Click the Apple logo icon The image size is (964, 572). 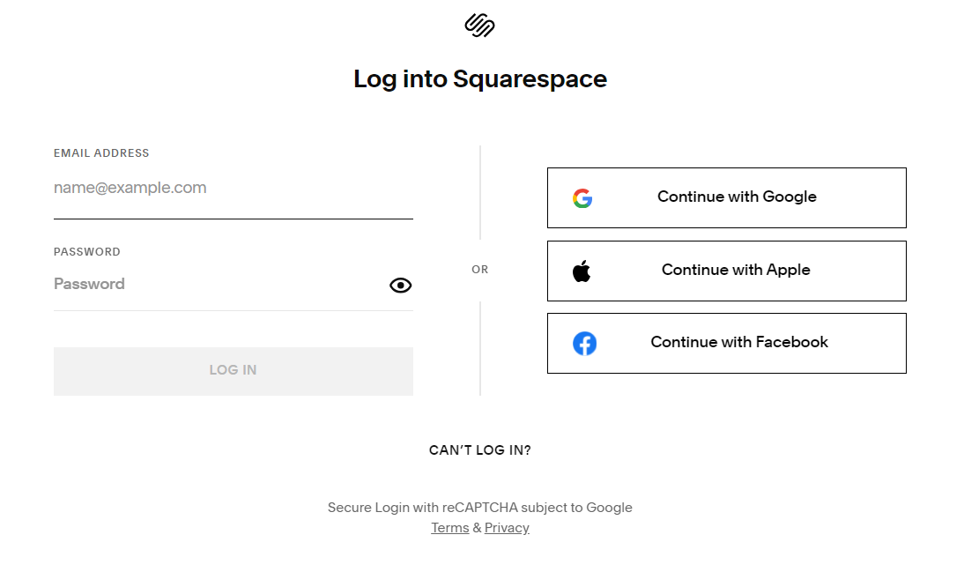coord(582,271)
